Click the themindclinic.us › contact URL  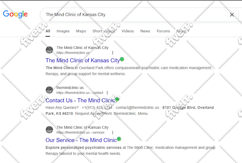click(x=80, y=93)
